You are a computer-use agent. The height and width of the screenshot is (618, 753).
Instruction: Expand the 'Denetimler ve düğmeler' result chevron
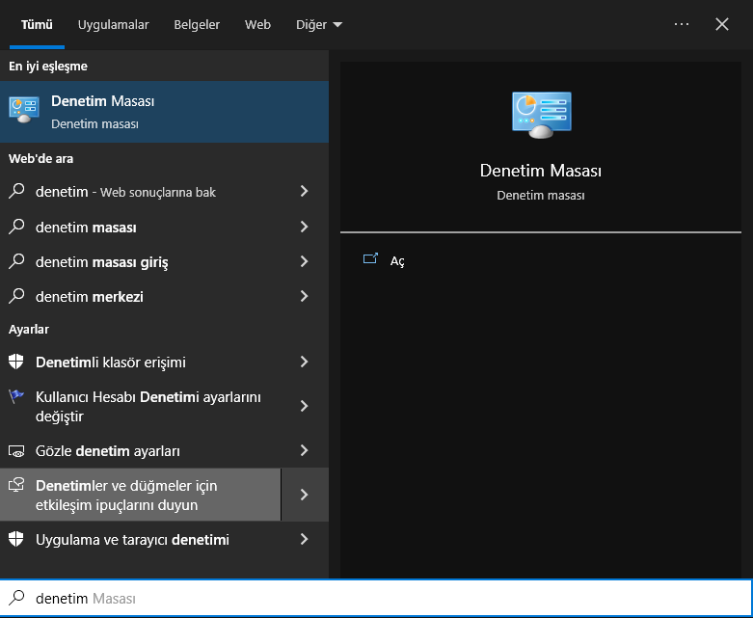pyautogui.click(x=305, y=495)
